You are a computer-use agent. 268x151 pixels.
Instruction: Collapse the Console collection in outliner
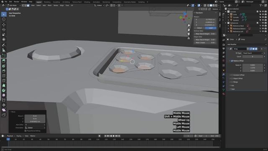point(226,12)
